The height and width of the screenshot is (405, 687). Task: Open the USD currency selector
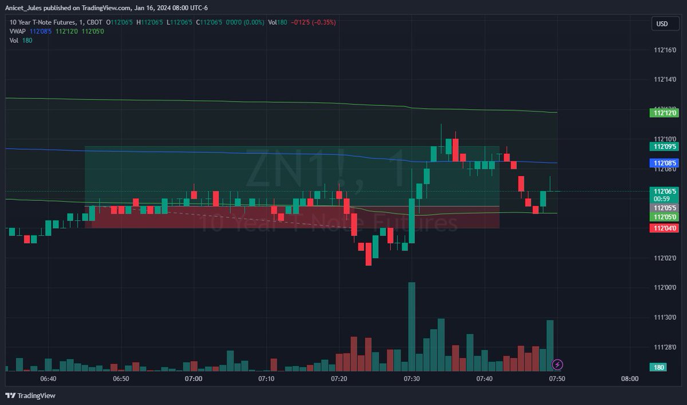[665, 23]
